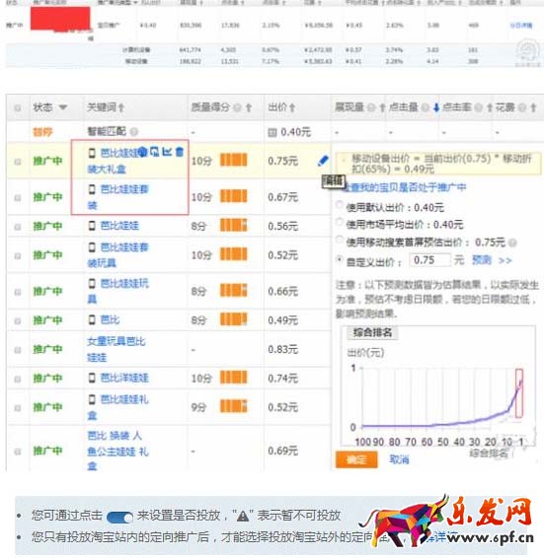The width and height of the screenshot is (544, 558).
Task: Sort by 质量得分 using its arrow
Action: point(249,107)
